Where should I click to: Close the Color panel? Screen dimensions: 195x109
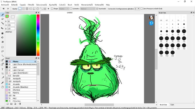tap(38, 13)
